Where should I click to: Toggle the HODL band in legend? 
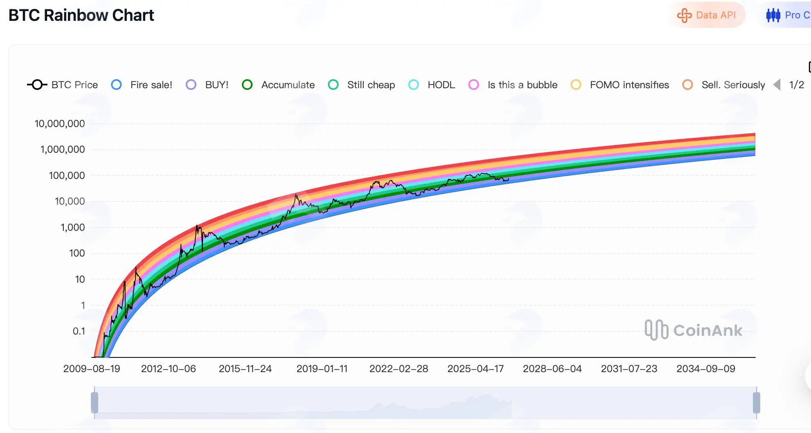[432, 85]
